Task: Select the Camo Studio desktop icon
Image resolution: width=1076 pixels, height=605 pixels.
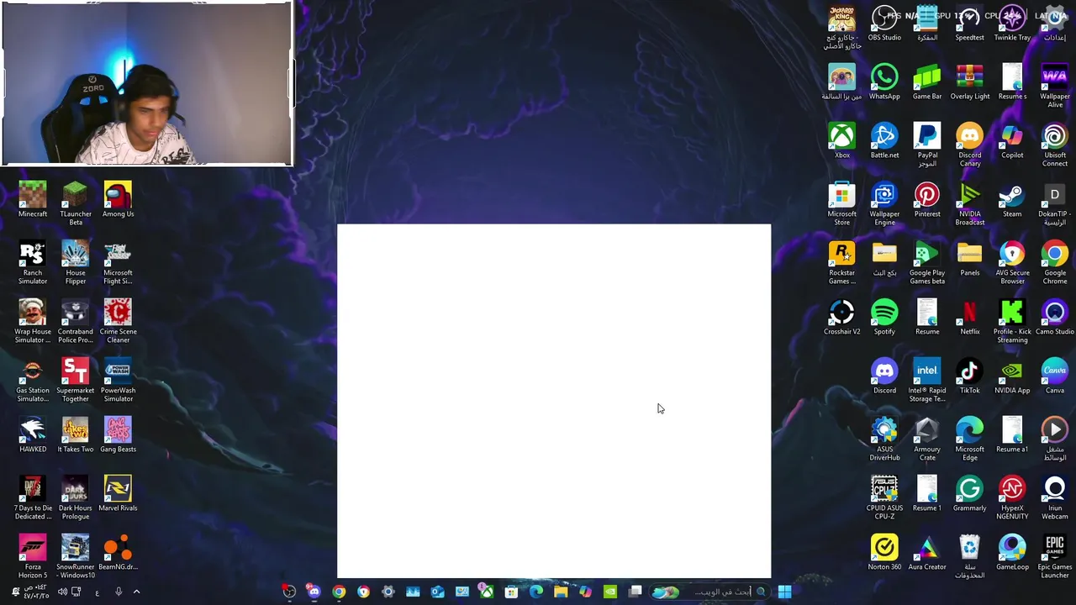Action: [1055, 318]
